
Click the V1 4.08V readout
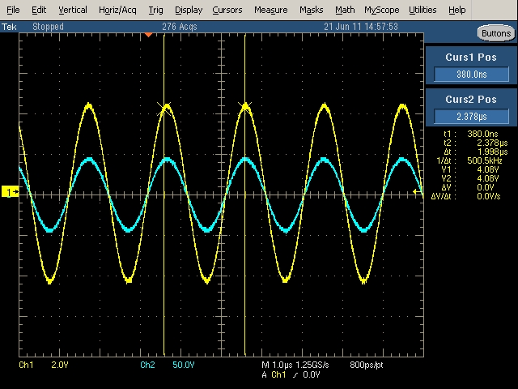tap(470, 169)
